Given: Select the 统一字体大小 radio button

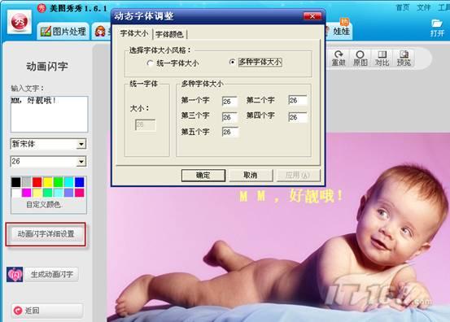Looking at the screenshot, I should [150, 63].
